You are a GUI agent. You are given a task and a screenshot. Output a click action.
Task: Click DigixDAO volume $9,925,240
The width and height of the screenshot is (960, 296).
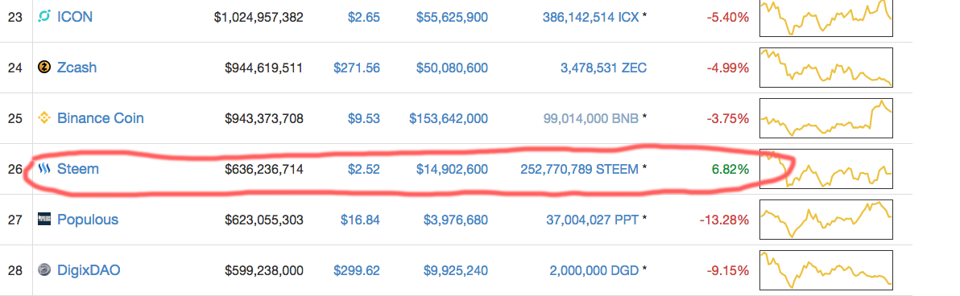pyautogui.click(x=456, y=269)
